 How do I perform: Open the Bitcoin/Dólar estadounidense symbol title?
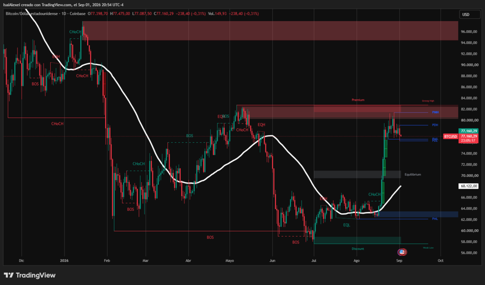click(x=32, y=14)
